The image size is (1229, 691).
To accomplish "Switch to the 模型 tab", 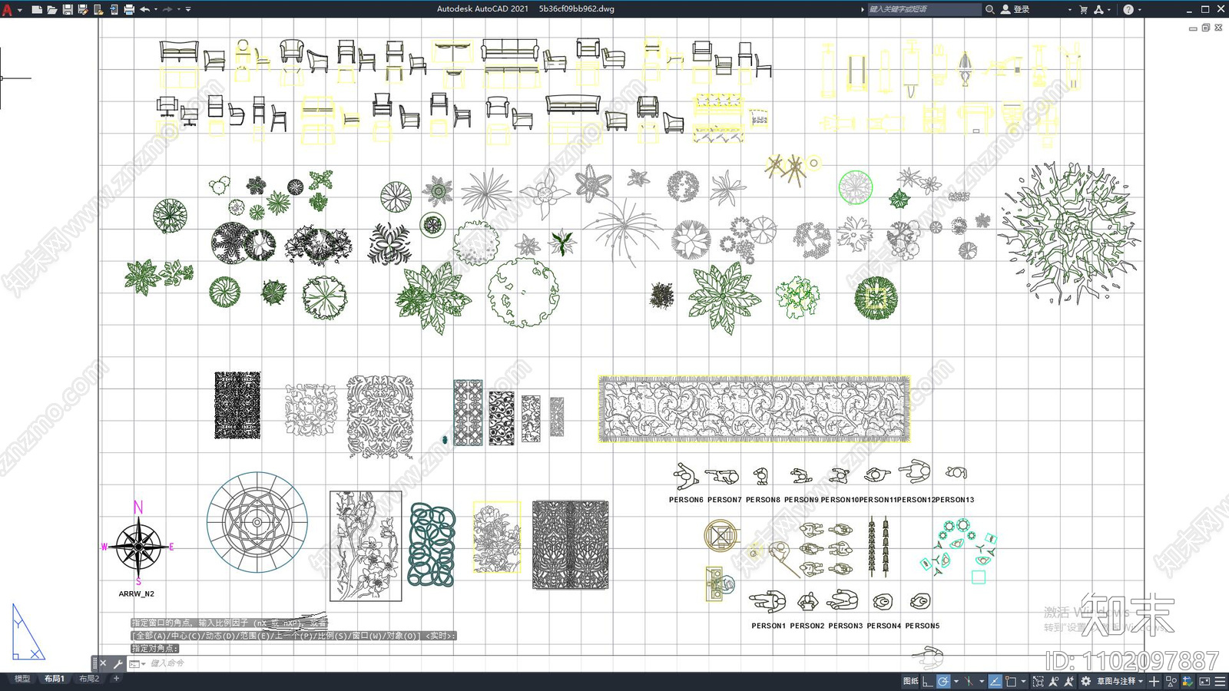I will coord(22,679).
